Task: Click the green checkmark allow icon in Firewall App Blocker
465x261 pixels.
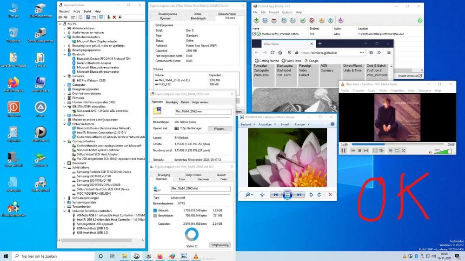Action: pyautogui.click(x=303, y=20)
